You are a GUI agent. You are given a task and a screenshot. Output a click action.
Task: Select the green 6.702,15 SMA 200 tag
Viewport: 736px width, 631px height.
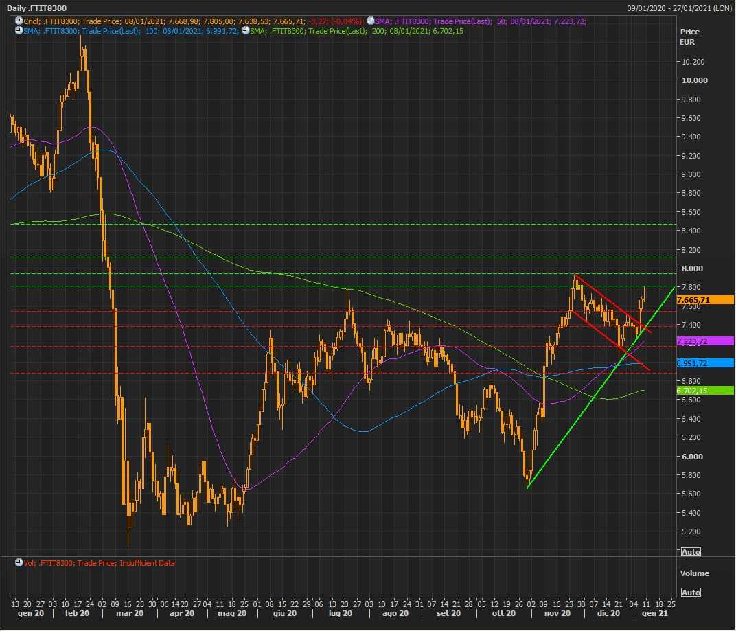(x=704, y=391)
